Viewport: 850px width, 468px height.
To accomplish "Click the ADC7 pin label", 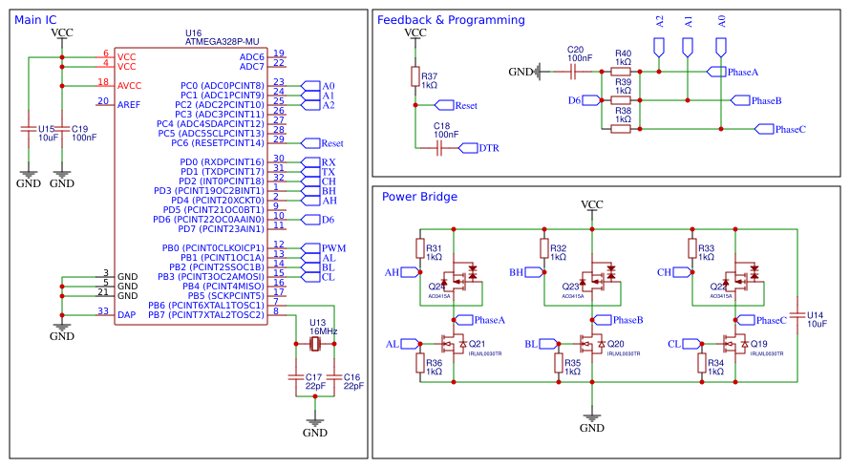I will (252, 67).
